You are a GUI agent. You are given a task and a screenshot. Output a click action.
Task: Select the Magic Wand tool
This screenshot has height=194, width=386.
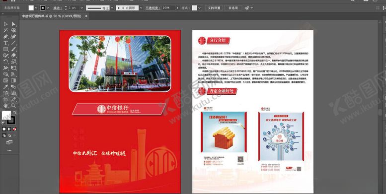click(x=5, y=30)
